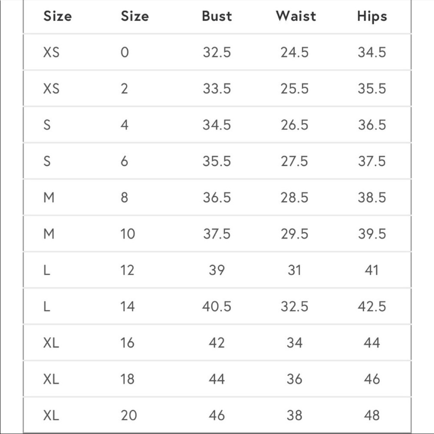Click the numeric size 20 cell
Image resolution: width=434 pixels, height=434 pixels.
point(129,415)
